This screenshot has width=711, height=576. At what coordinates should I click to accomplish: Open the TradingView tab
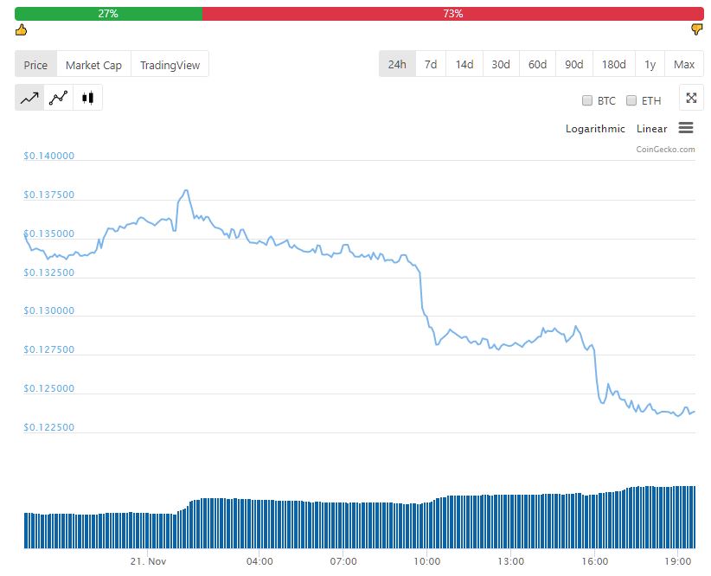170,65
